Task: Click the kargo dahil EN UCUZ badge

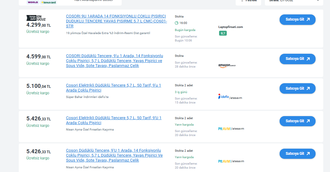Action: point(36,18)
